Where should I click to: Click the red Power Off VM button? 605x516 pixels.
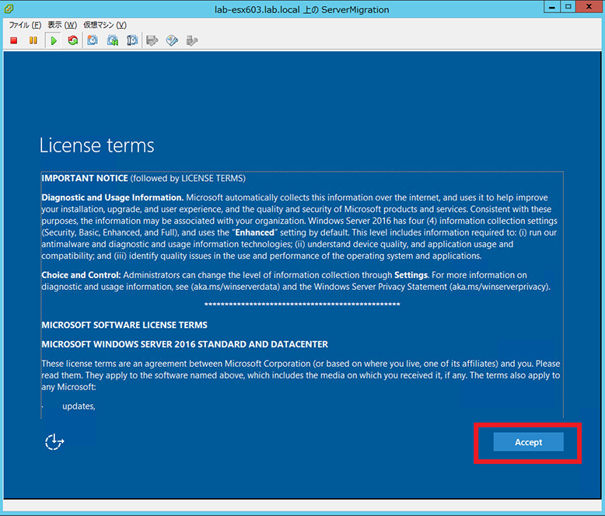tap(14, 40)
